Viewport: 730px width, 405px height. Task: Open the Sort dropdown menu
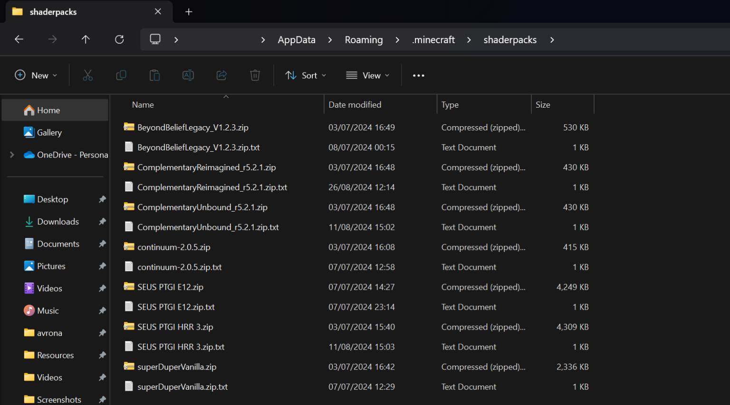pos(306,75)
